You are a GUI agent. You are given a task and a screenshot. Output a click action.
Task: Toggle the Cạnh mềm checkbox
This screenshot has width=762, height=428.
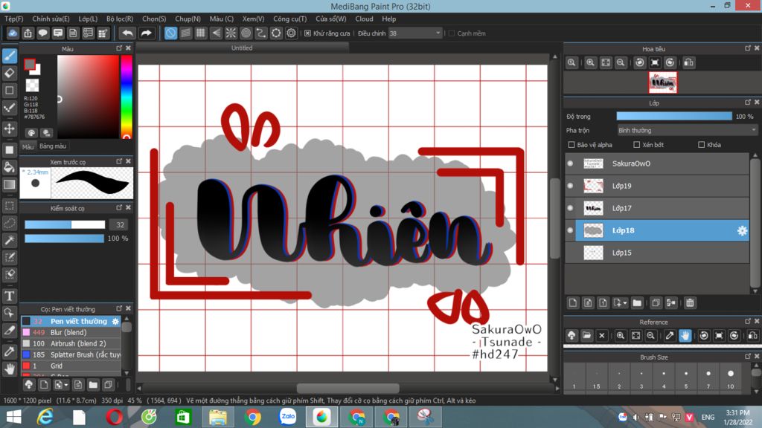(x=452, y=33)
